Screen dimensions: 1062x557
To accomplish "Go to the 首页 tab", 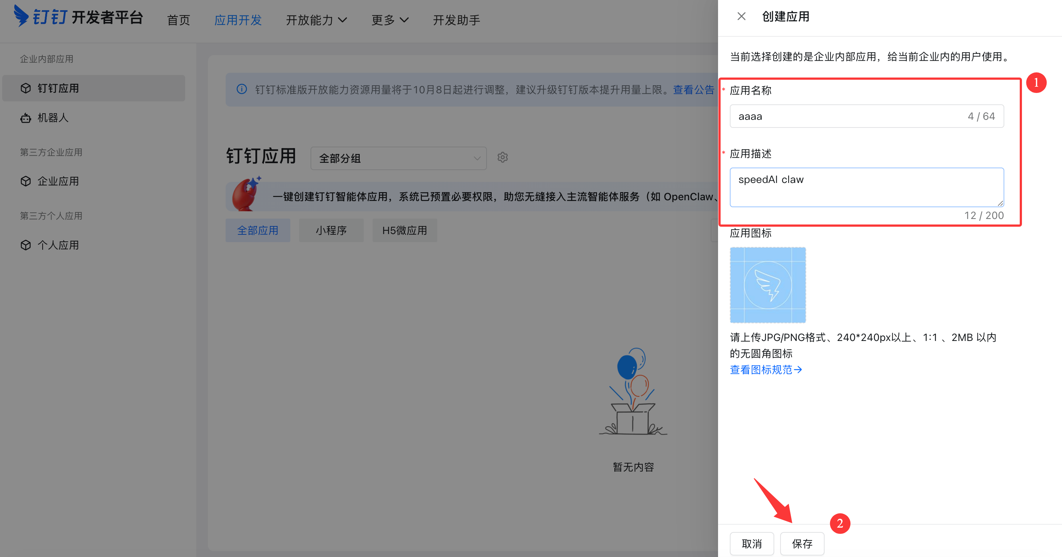I will pyautogui.click(x=179, y=20).
